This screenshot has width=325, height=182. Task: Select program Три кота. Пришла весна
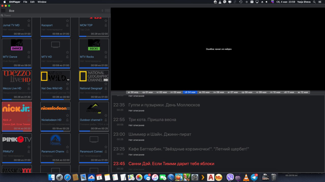[152, 119]
